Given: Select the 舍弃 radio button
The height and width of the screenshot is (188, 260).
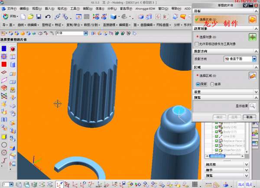Looking at the screenshot, I should point(212,84).
